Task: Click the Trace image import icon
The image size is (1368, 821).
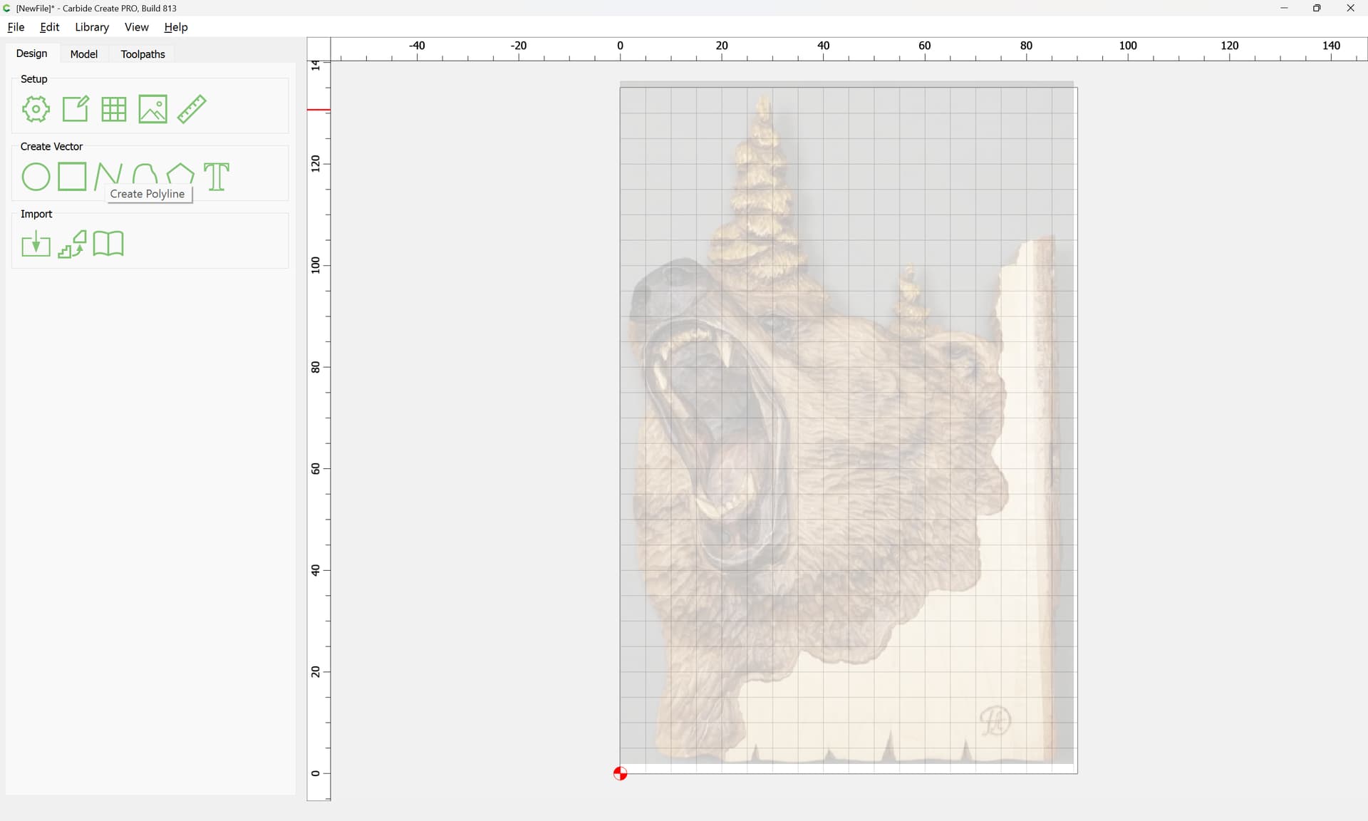Action: tap(72, 244)
